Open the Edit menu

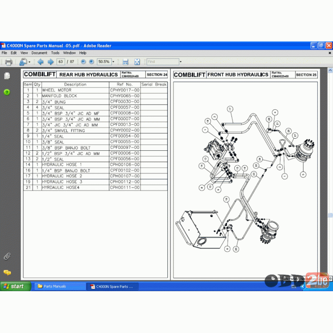point(14,53)
